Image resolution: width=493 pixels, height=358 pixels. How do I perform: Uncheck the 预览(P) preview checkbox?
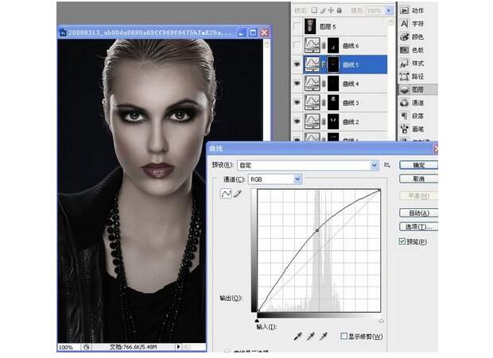click(402, 241)
